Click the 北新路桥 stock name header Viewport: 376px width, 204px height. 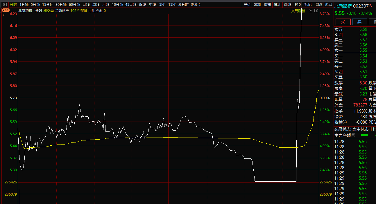(343, 6)
